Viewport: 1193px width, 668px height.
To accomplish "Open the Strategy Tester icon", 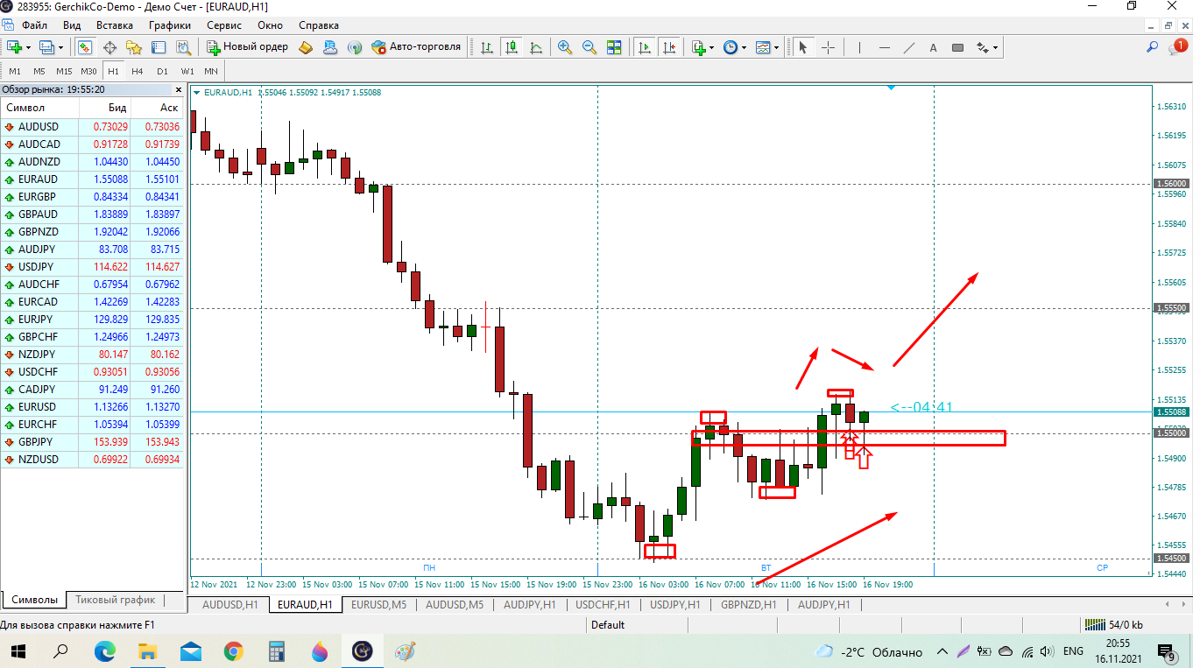I will pos(182,46).
